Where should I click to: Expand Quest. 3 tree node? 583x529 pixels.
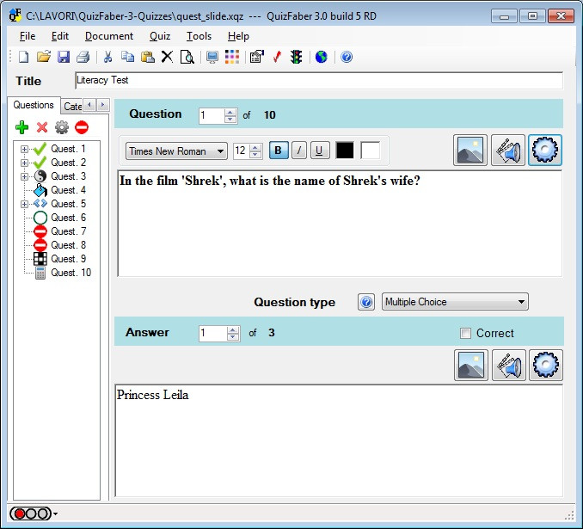coord(24,176)
